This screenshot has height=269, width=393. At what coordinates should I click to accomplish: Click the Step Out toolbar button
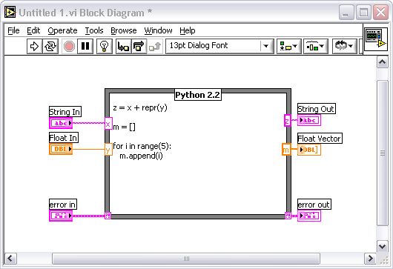(155, 46)
